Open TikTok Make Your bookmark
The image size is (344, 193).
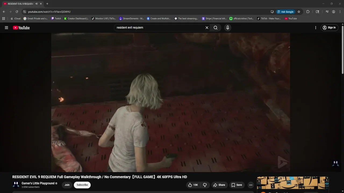tap(269, 18)
